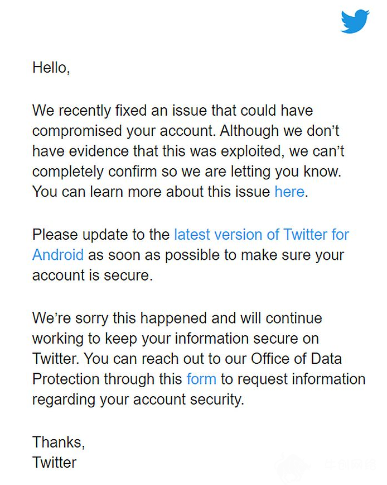Screen dimensions: 387x485
Task: Click the 'Hello,' greeting text
Action: pos(51,68)
